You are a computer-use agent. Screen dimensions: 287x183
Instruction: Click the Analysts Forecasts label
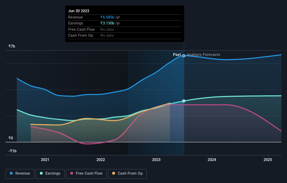tap(203, 55)
